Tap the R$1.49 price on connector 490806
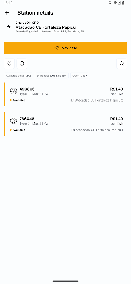This screenshot has height=284, width=131. (x=117, y=89)
